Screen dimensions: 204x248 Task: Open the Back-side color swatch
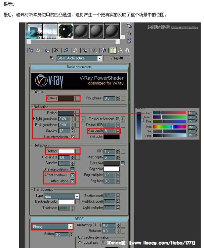coord(66,201)
